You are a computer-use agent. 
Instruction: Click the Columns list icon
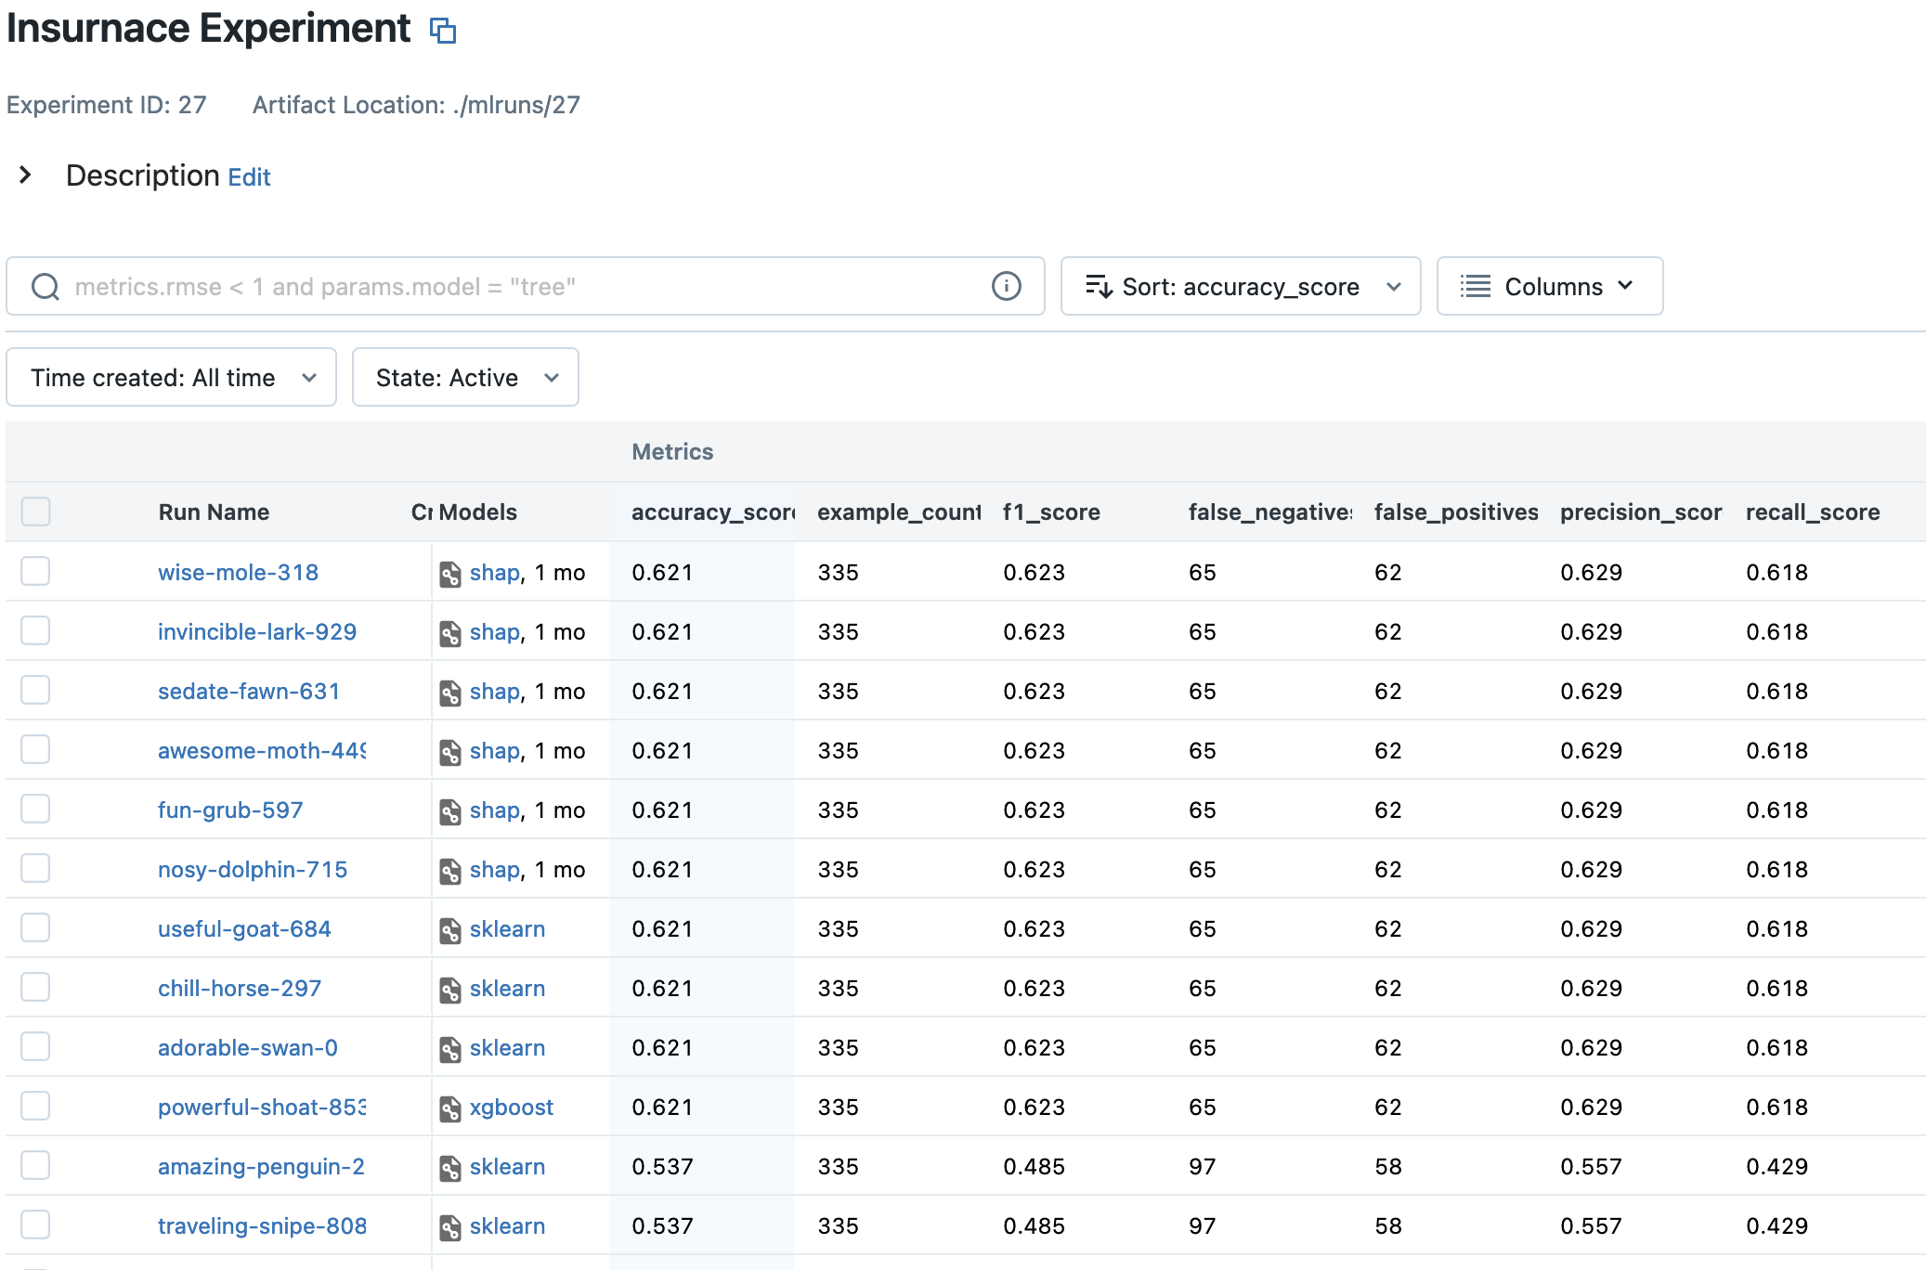pyautogui.click(x=1476, y=286)
